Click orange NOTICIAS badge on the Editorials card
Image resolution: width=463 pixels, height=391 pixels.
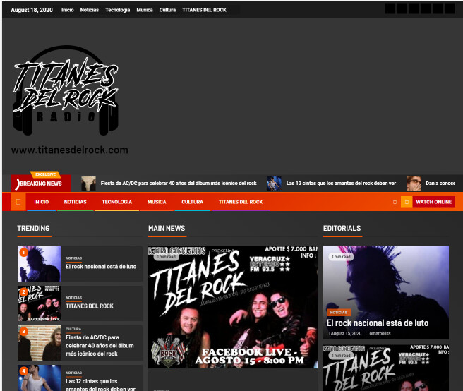[x=339, y=313]
